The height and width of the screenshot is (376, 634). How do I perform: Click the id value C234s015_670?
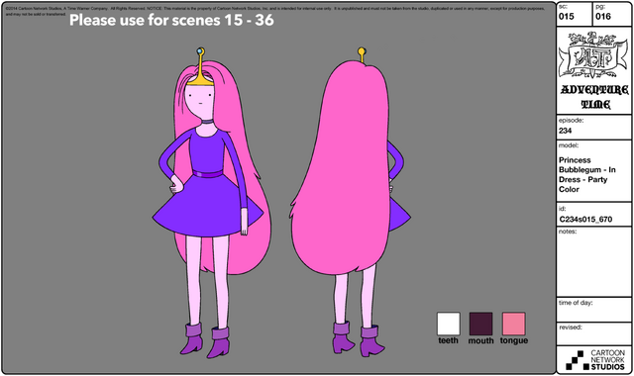point(585,220)
